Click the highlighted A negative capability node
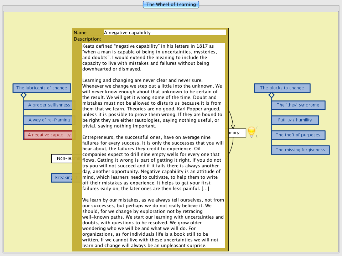Viewport: 342px width, 256px height. coord(48,135)
